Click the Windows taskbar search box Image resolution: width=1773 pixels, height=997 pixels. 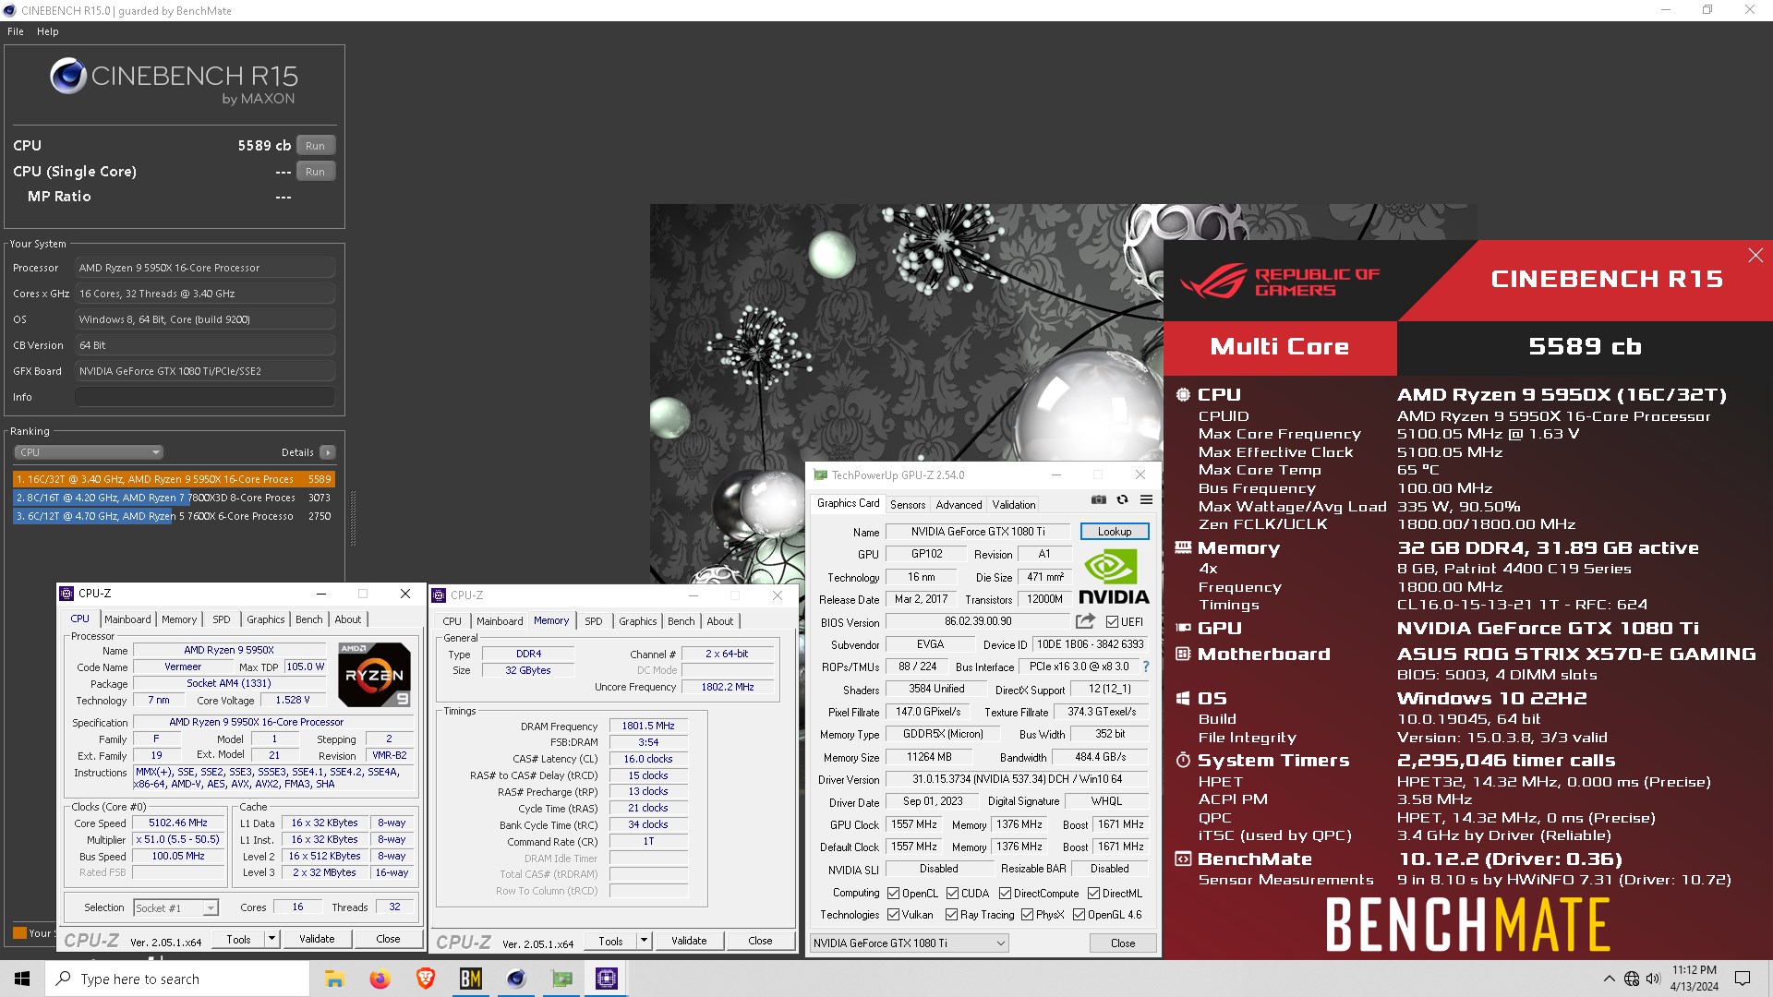point(177,979)
